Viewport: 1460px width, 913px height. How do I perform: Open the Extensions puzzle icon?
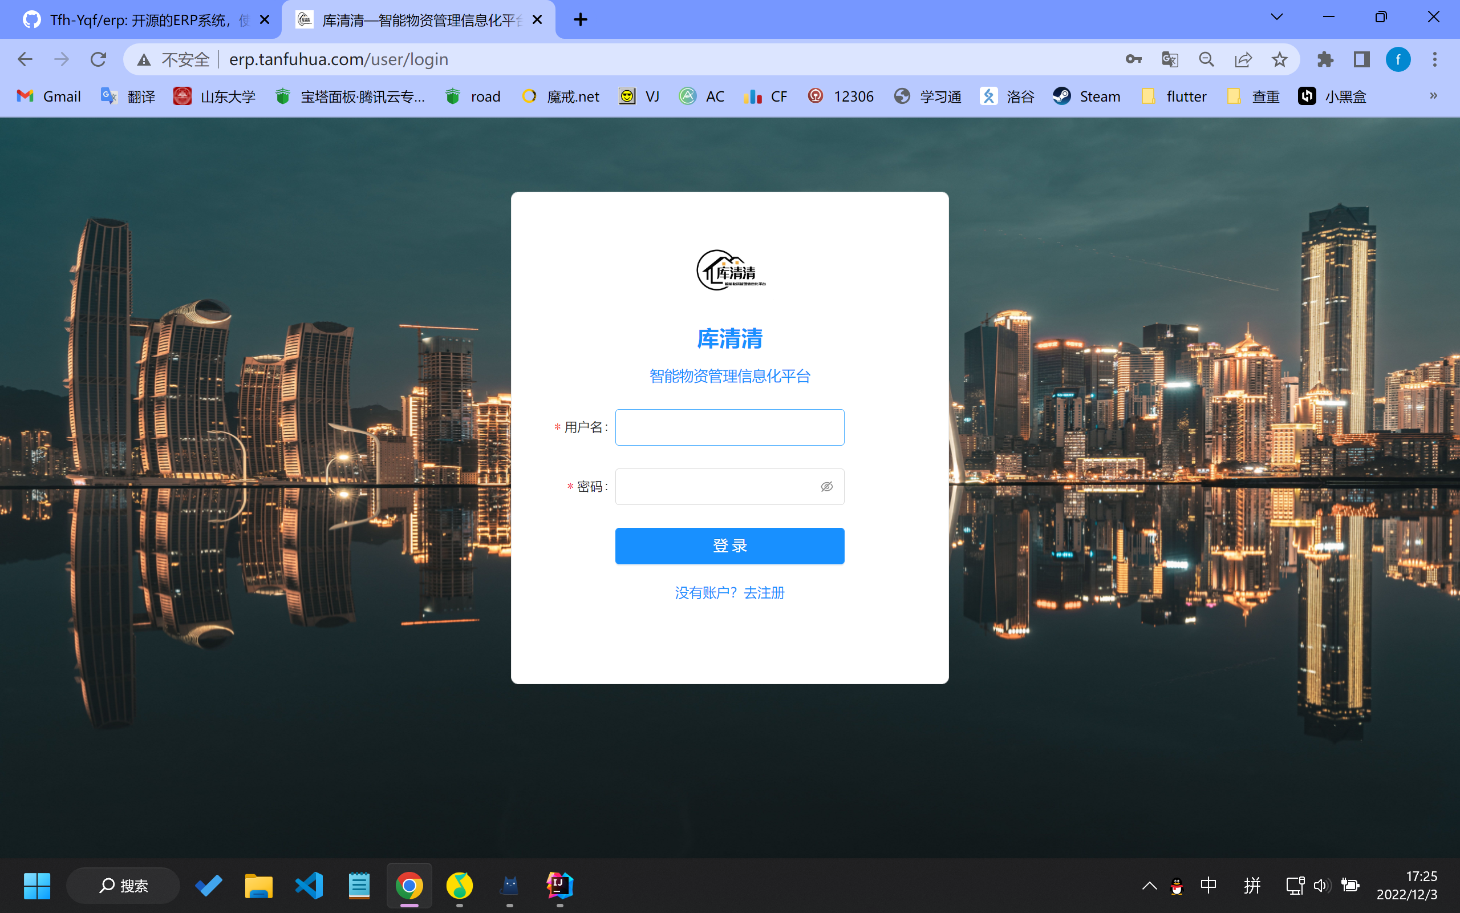1325,59
